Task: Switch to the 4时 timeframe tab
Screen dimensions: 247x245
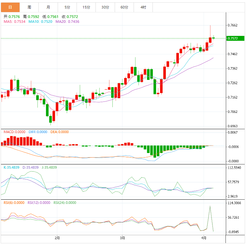Action: point(143,7)
